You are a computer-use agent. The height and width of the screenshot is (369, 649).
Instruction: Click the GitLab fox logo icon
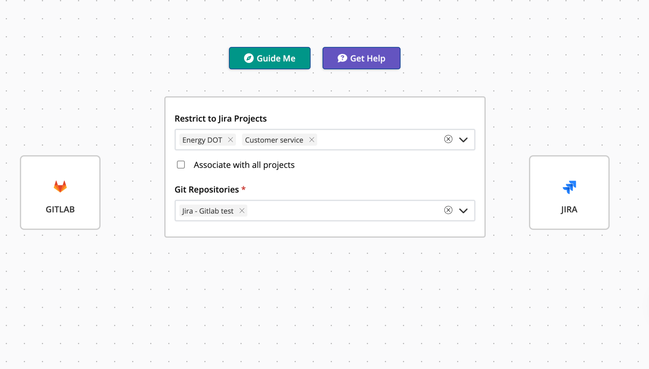coord(60,186)
